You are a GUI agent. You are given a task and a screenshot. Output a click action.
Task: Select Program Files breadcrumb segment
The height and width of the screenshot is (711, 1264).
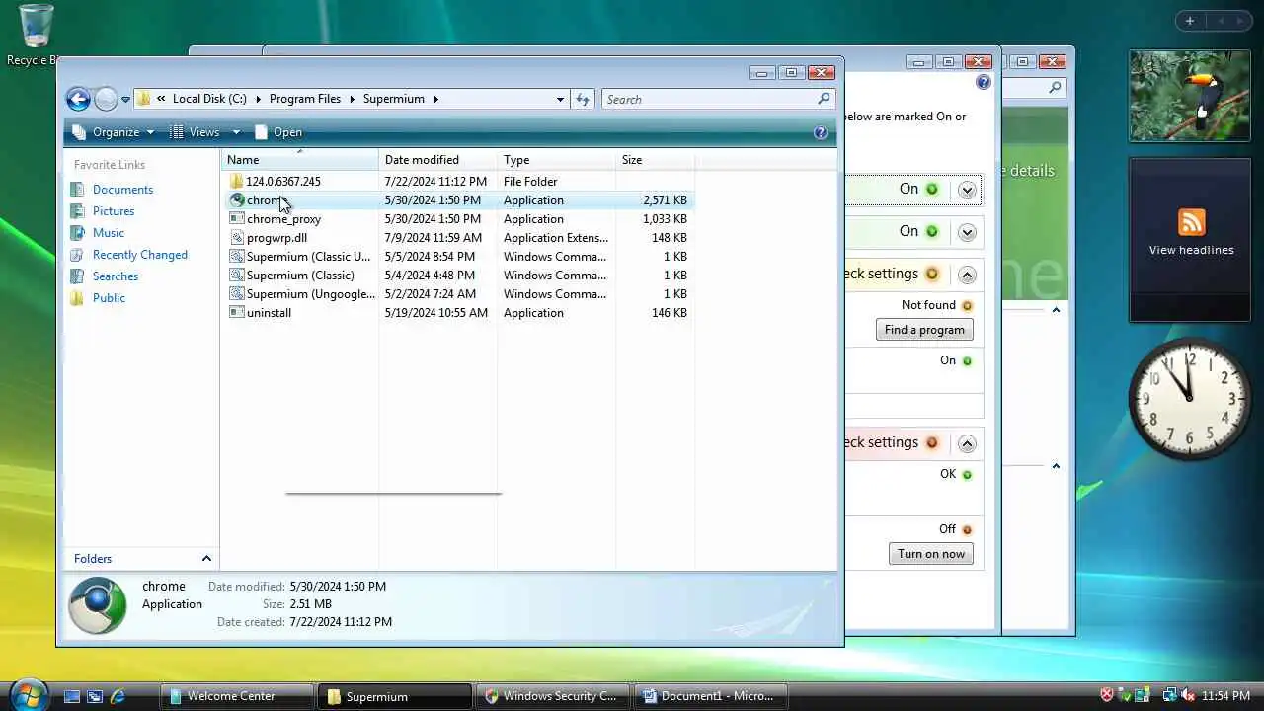[304, 99]
